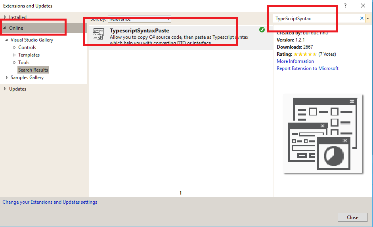Viewport: 373px width, 227px height.
Task: Open the search box dropdown arrow
Action: pyautogui.click(x=368, y=18)
